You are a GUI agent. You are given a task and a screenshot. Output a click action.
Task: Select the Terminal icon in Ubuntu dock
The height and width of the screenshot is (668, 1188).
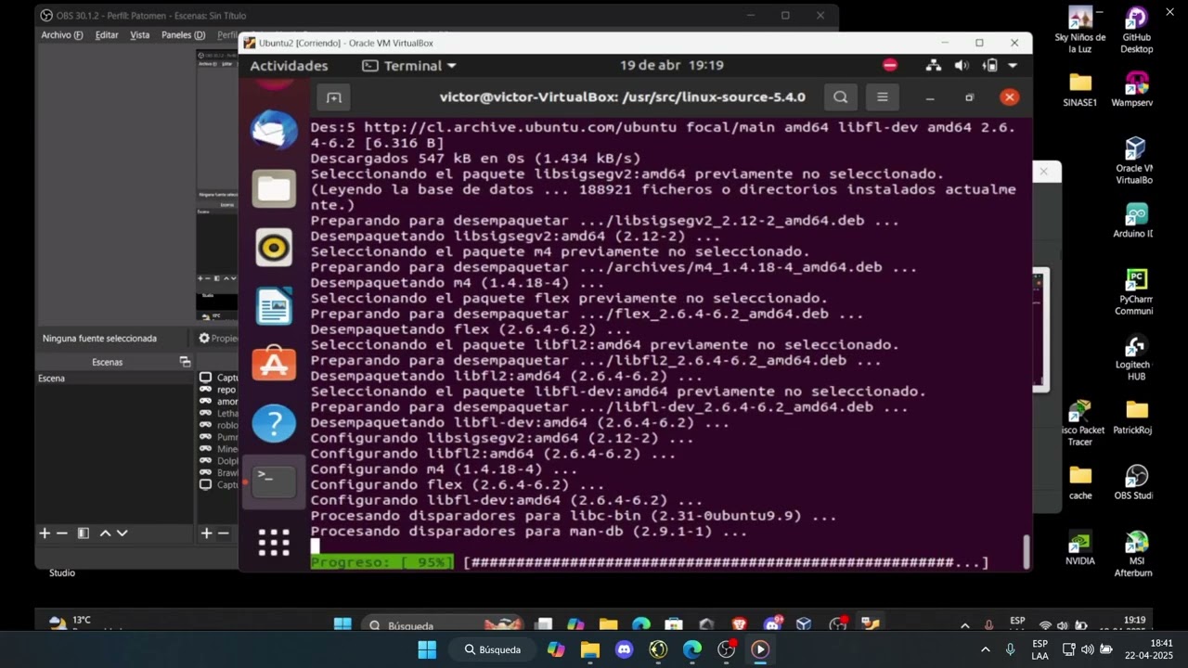[274, 482]
